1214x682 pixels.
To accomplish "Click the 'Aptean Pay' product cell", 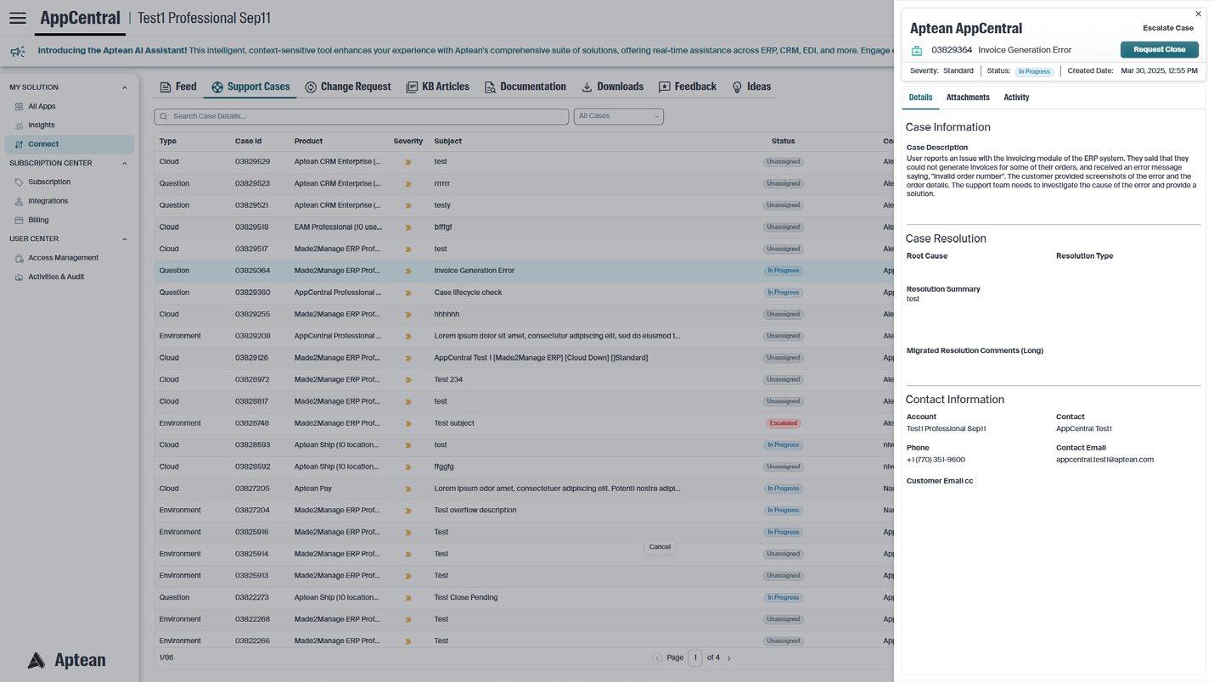I will 313,489.
